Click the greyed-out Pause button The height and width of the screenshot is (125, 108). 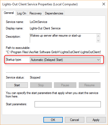click(x=65, y=85)
